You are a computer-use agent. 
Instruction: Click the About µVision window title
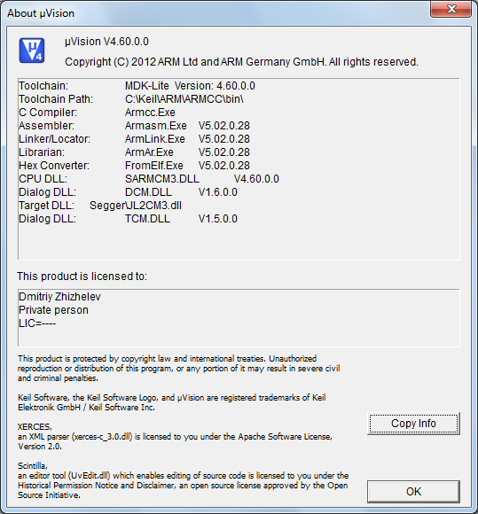[41, 13]
